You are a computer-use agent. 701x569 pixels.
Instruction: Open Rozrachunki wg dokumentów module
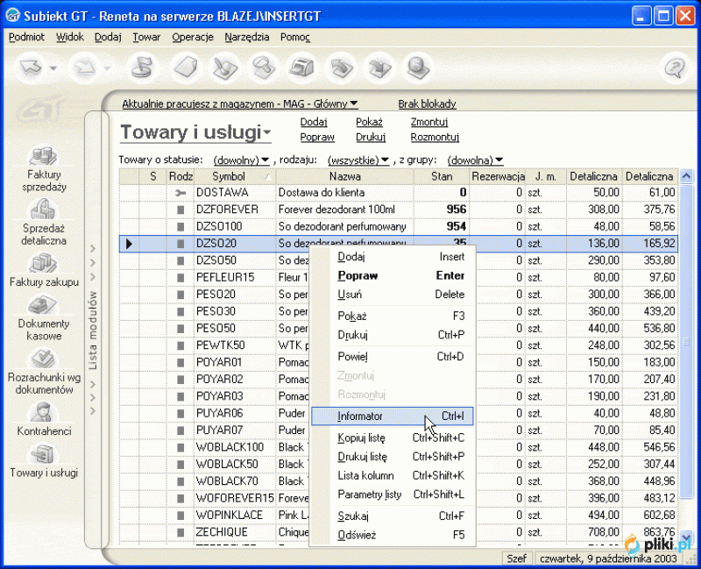[44, 371]
